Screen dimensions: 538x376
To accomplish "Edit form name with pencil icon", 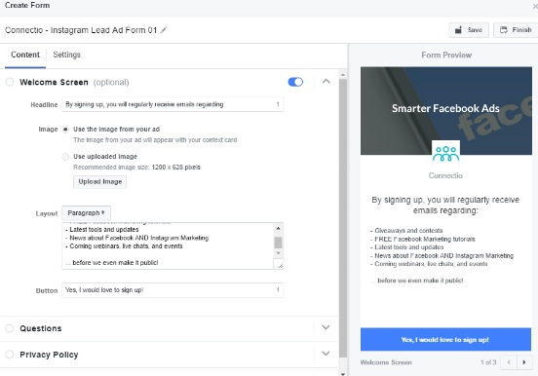I will click(164, 30).
